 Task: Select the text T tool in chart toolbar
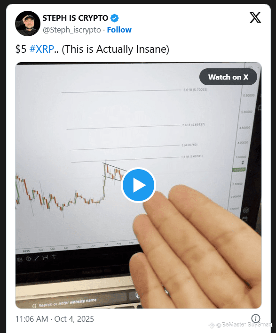click(x=54, y=257)
